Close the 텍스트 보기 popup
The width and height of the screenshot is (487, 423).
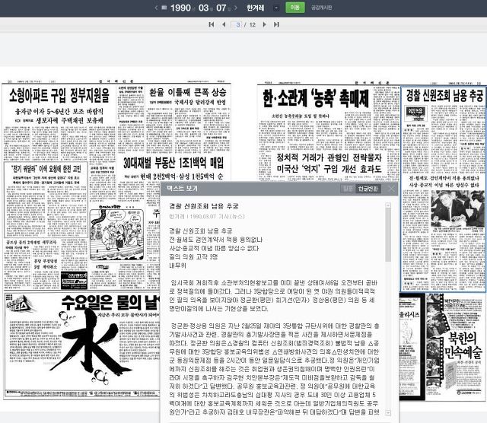pos(391,189)
